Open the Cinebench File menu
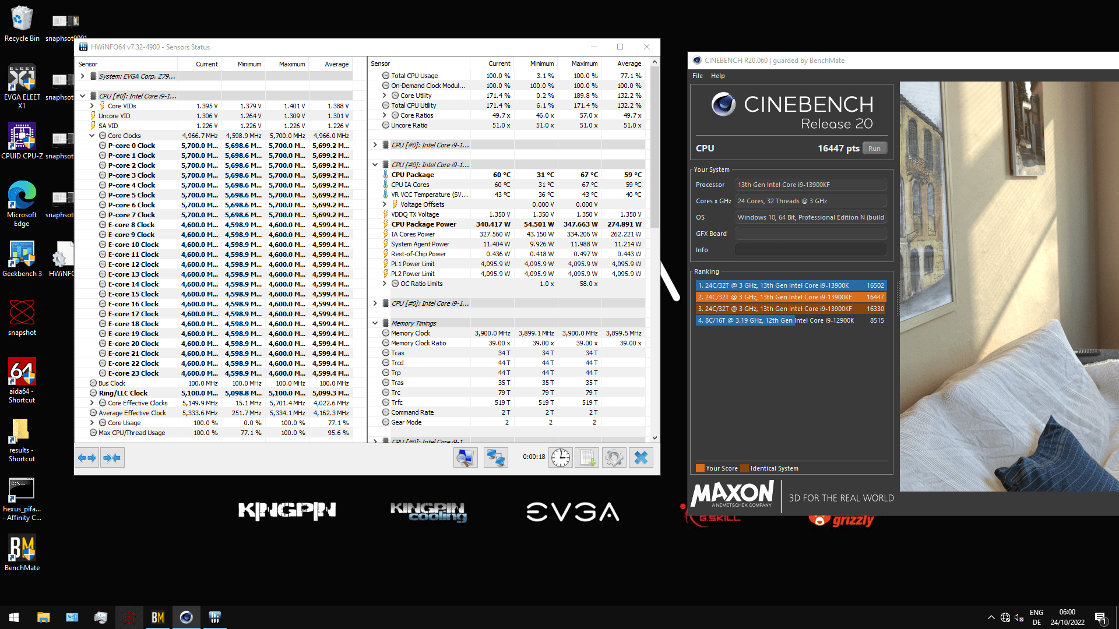 697,76
